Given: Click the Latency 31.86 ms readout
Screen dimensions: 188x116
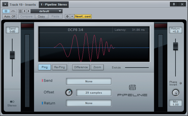Looking at the screenshot, I should 130,30.
